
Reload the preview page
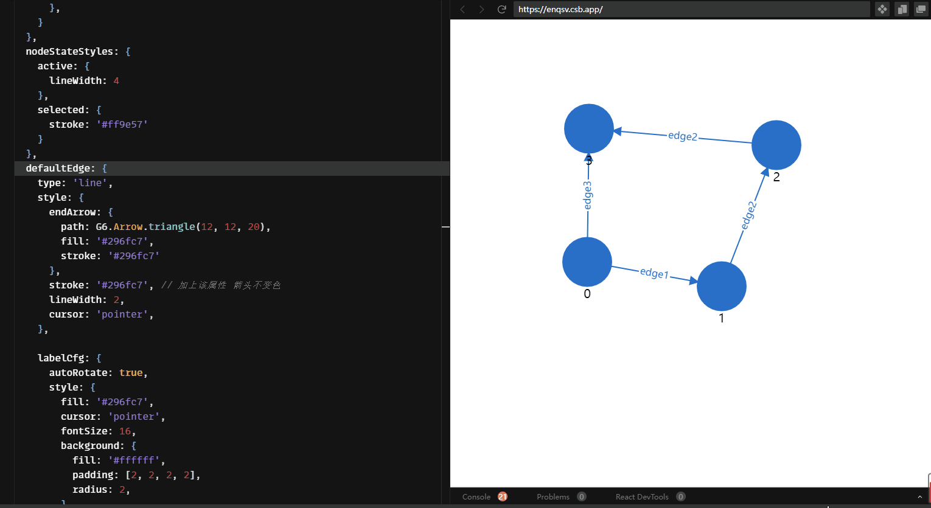pyautogui.click(x=501, y=9)
